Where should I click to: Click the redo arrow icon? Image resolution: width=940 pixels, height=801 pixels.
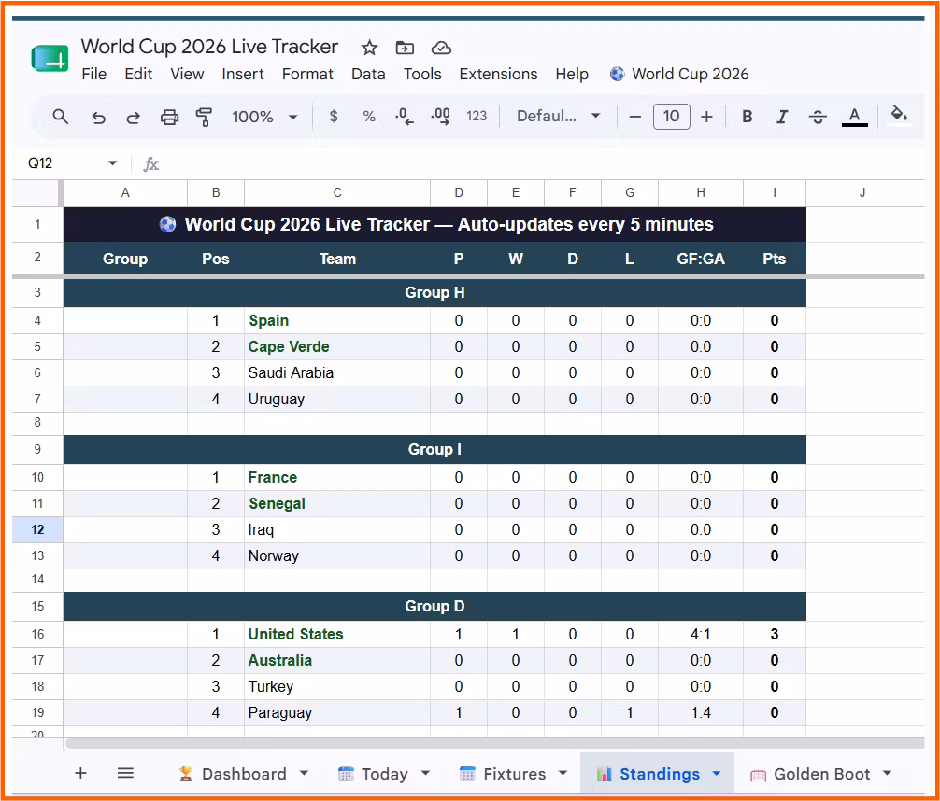click(x=133, y=117)
